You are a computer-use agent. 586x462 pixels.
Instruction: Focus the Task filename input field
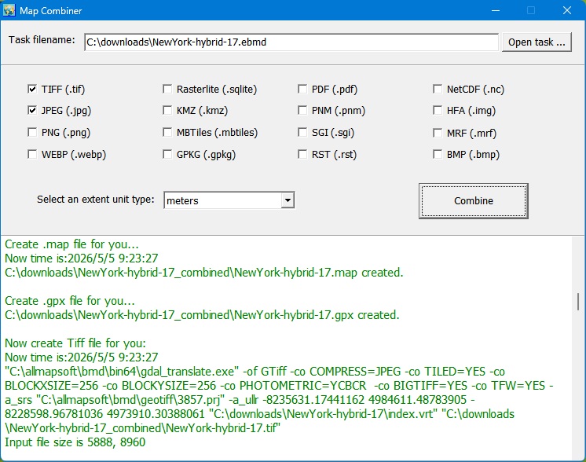pyautogui.click(x=291, y=42)
